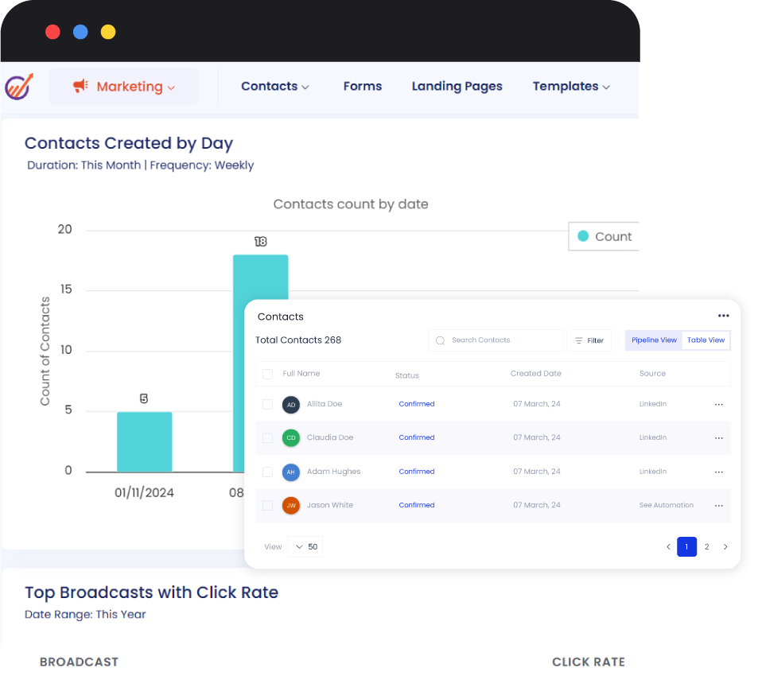Select the checkbox beside Claudia Doe
Viewport: 762px width, 676px height.
(267, 437)
